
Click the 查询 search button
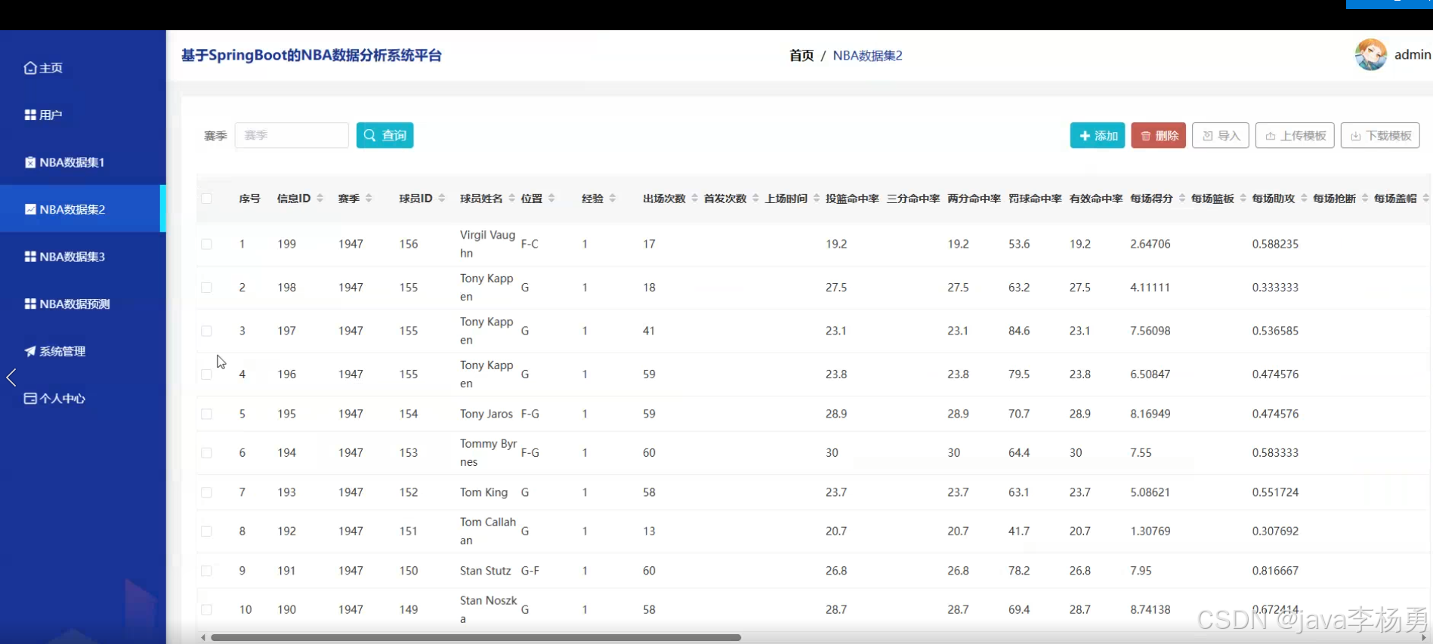385,135
